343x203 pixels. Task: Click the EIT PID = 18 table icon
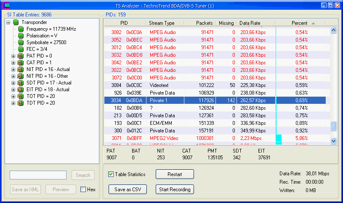click(x=20, y=90)
